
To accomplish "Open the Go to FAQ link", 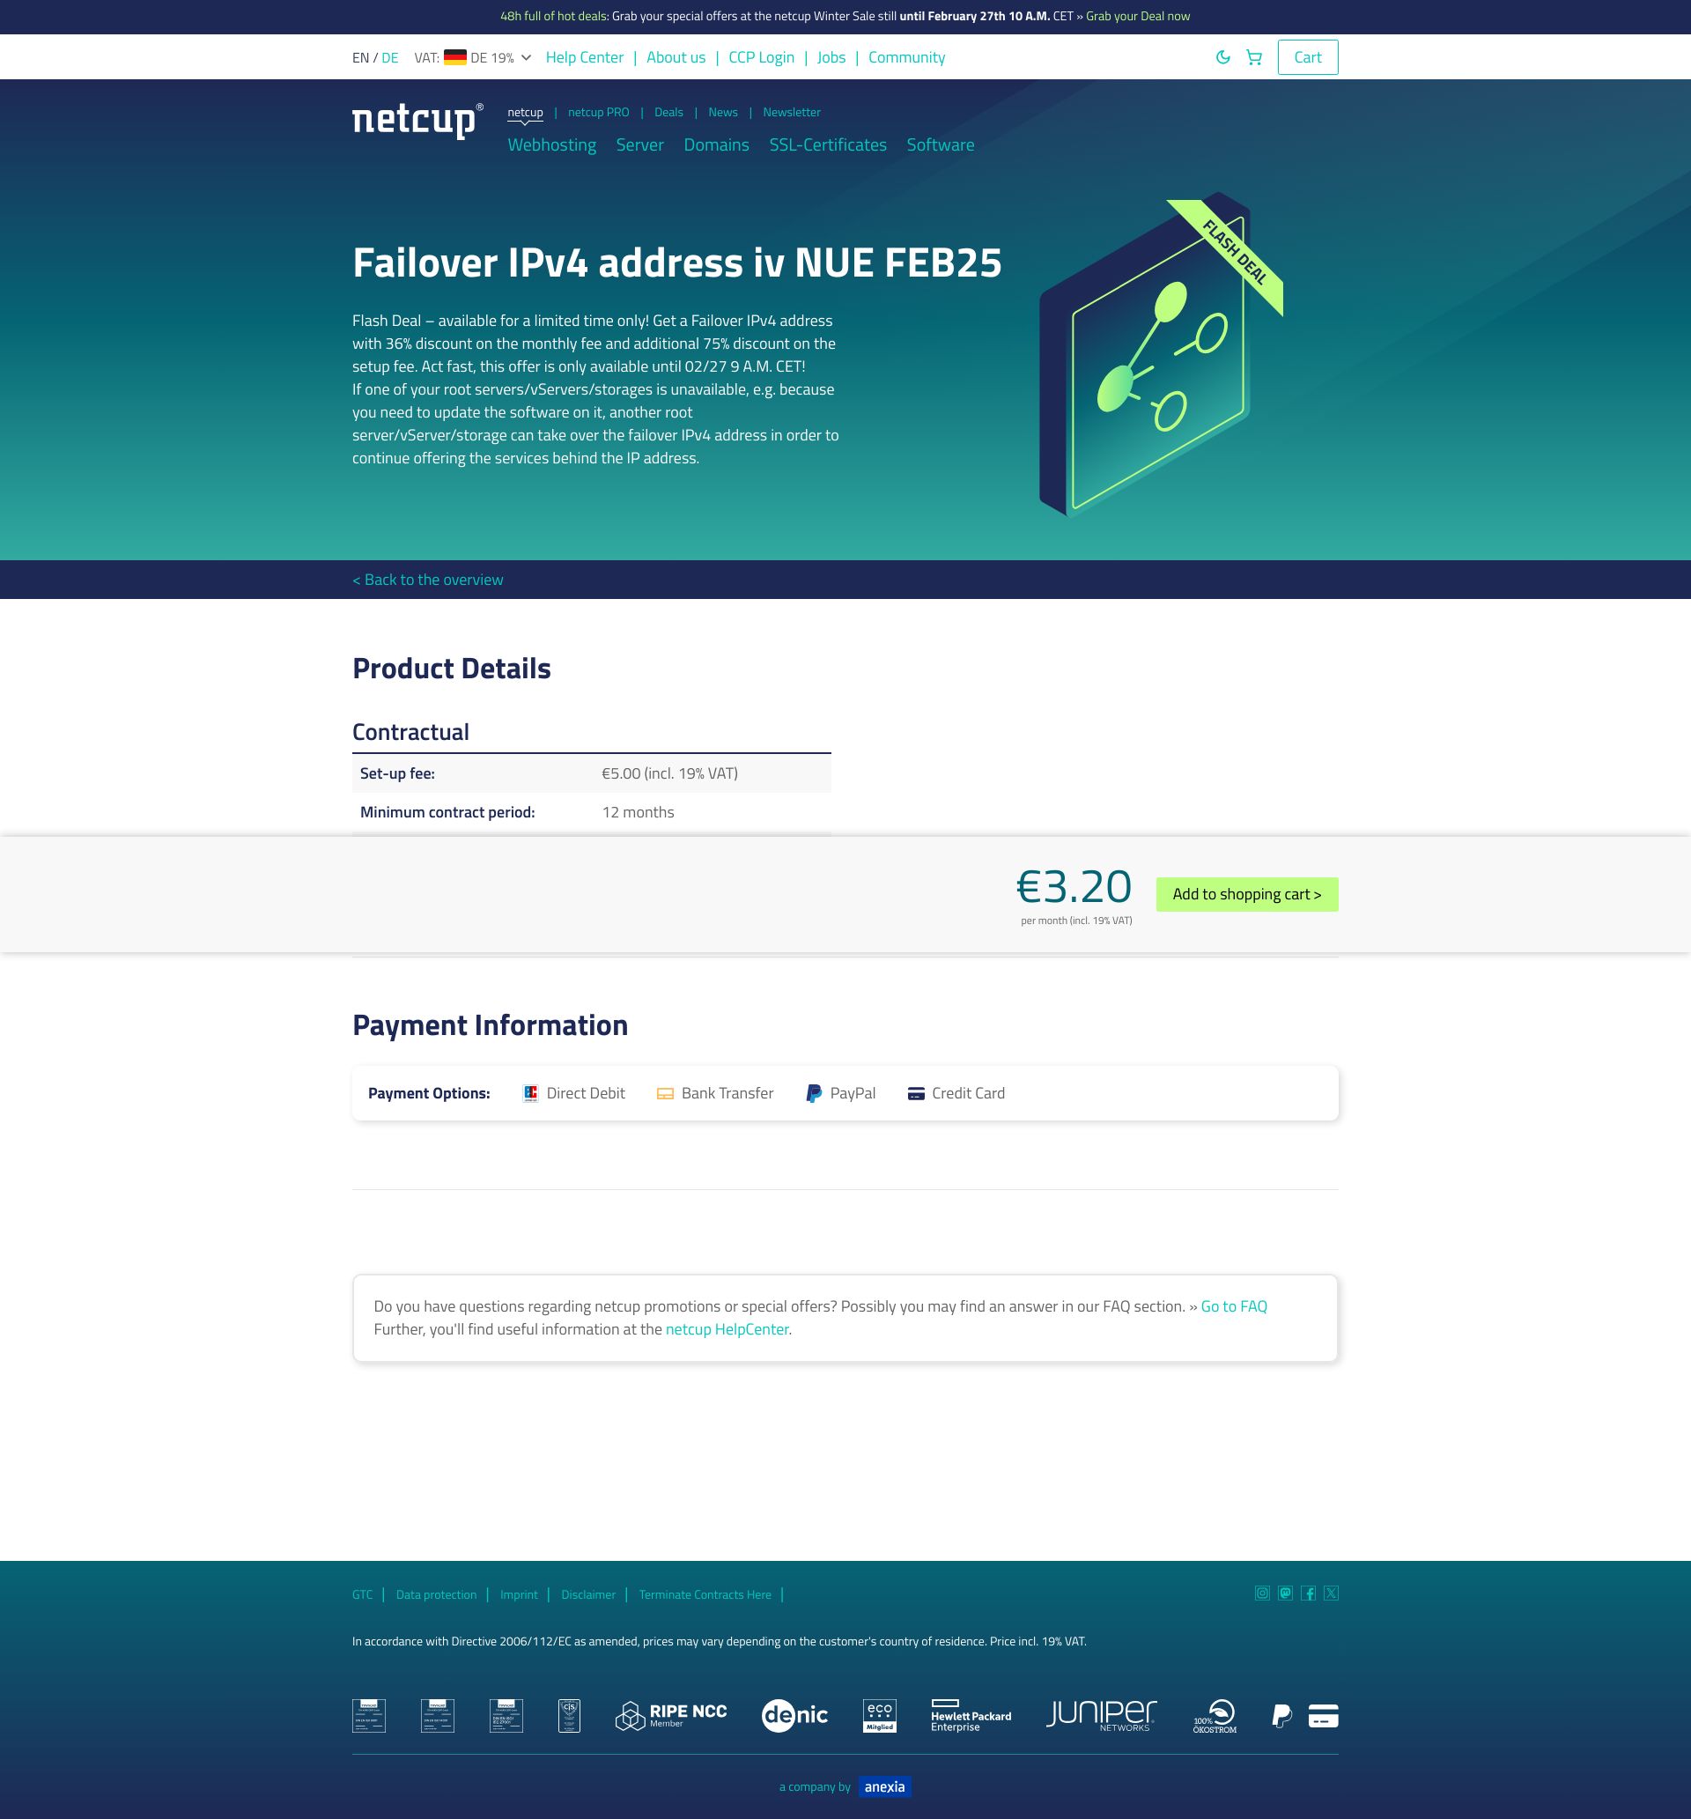I will point(1234,1306).
